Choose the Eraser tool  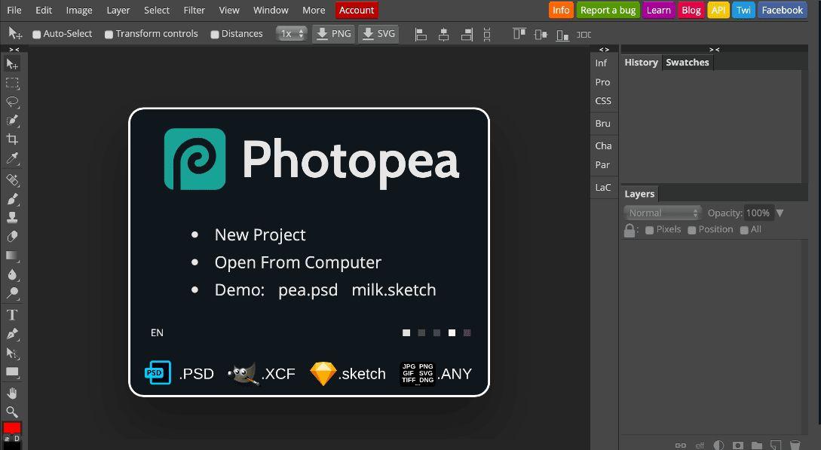12,237
